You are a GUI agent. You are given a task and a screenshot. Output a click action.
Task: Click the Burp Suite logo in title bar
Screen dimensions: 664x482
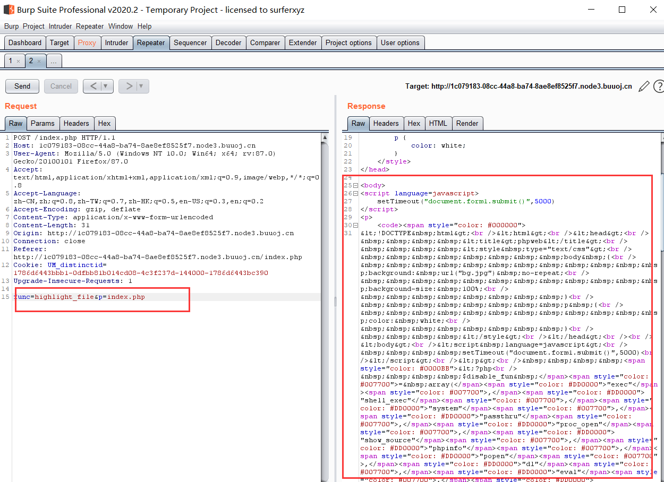tap(8, 10)
